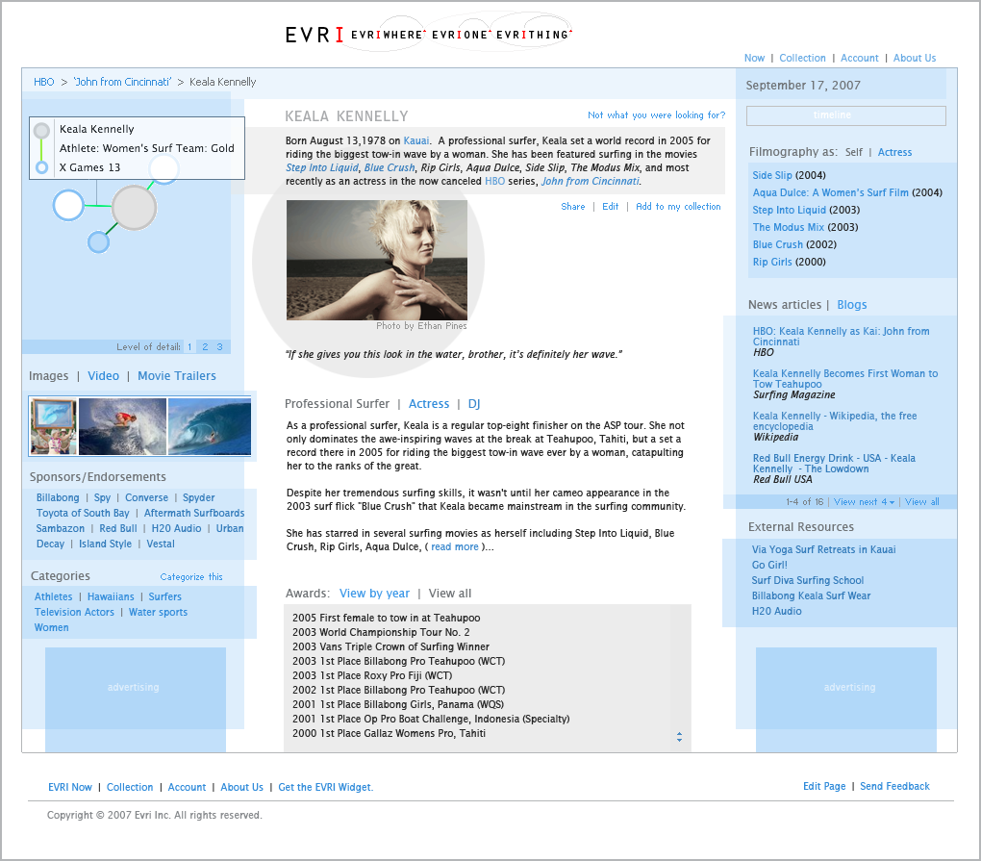Open the Tow Teahupoo Surfing Magazine article

[x=844, y=379]
